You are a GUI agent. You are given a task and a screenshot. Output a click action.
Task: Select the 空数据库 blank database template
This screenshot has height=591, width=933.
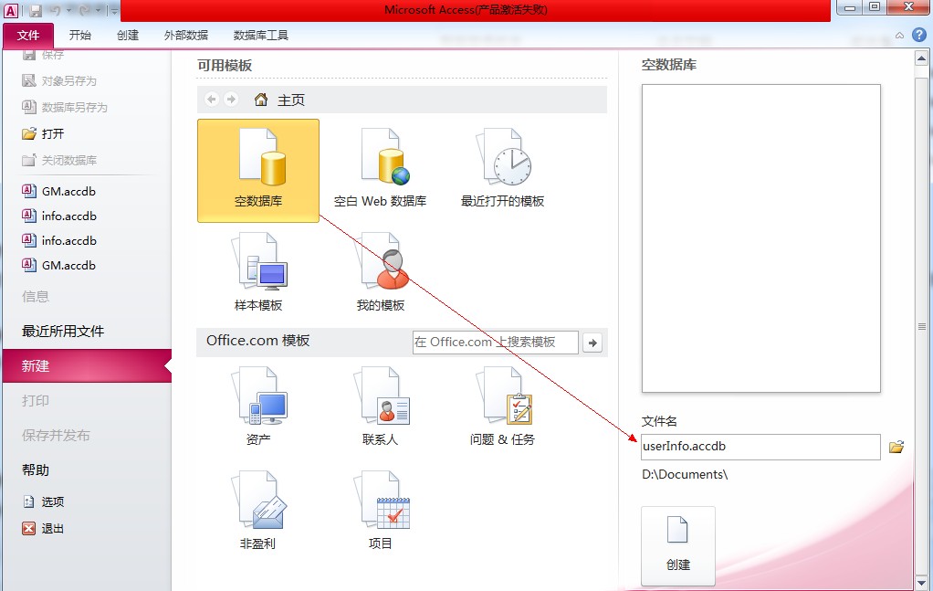tap(258, 171)
